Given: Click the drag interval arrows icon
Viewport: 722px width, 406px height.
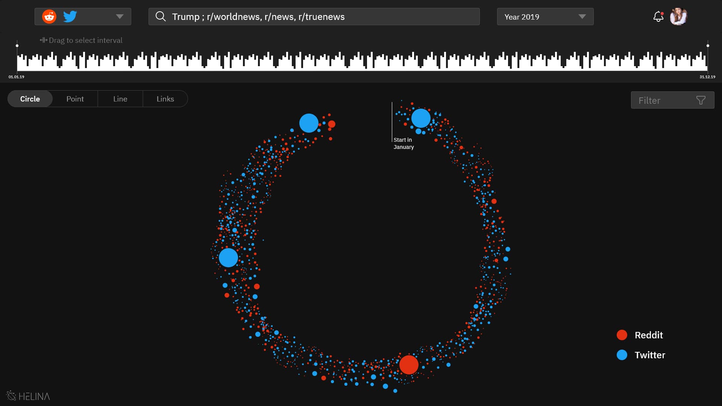Looking at the screenshot, I should [44, 40].
